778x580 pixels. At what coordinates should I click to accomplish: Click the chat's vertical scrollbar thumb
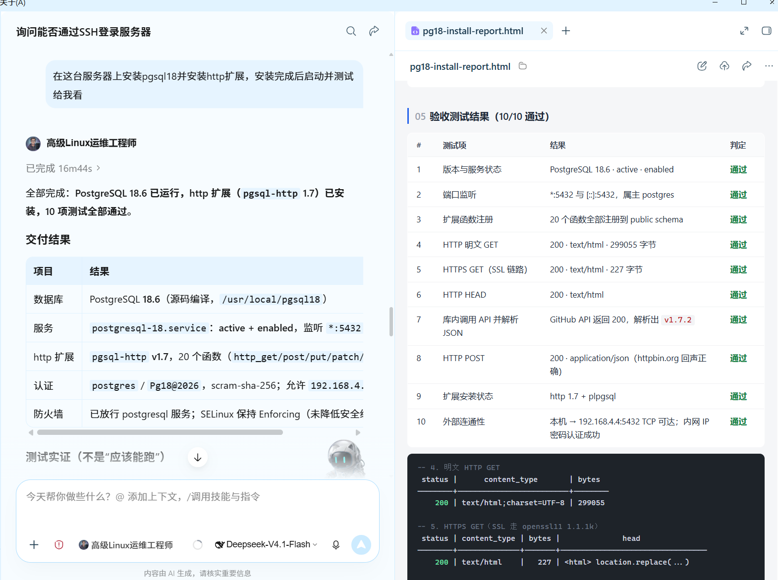tap(391, 322)
